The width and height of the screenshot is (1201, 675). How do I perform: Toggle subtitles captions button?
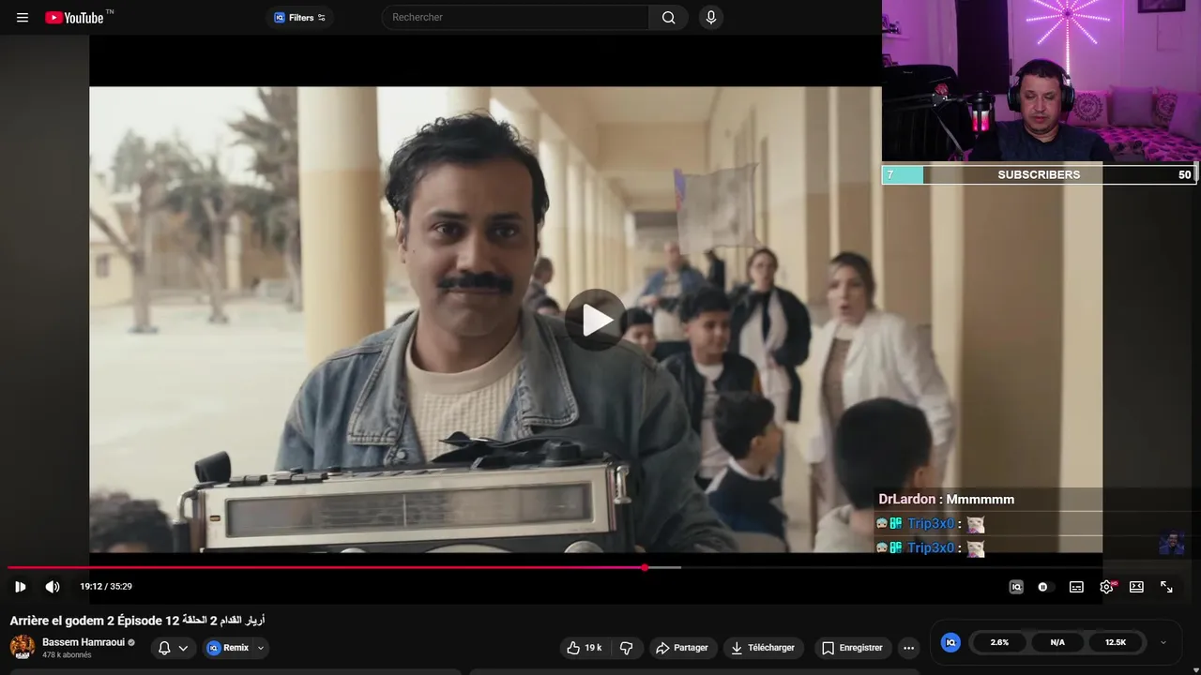(x=1076, y=587)
